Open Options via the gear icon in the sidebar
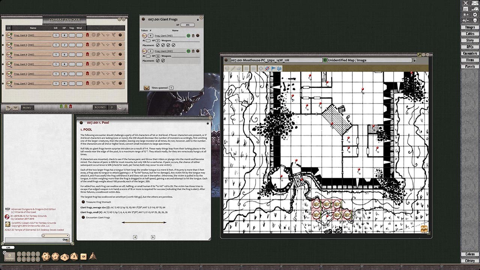The image size is (480, 270). [x=475, y=15]
